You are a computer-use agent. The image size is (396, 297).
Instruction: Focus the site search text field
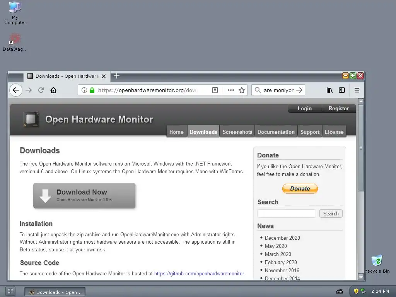click(x=287, y=213)
